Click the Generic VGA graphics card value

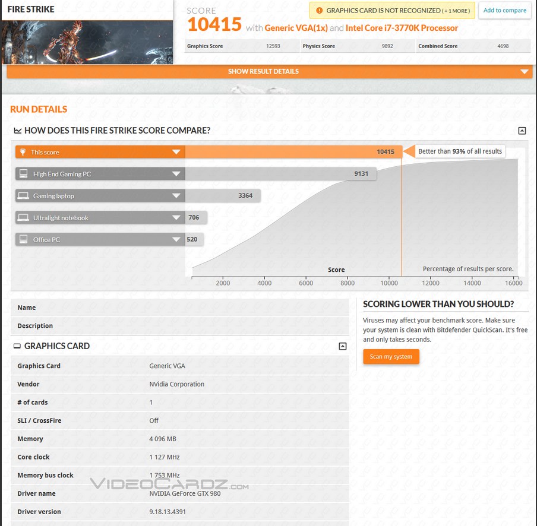pyautogui.click(x=167, y=366)
